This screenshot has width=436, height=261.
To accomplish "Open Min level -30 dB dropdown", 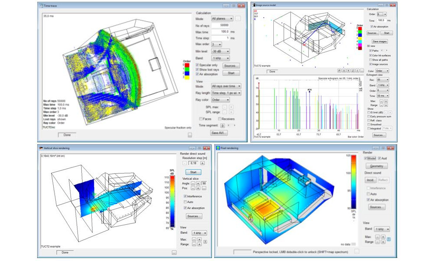I will pyautogui.click(x=220, y=51).
